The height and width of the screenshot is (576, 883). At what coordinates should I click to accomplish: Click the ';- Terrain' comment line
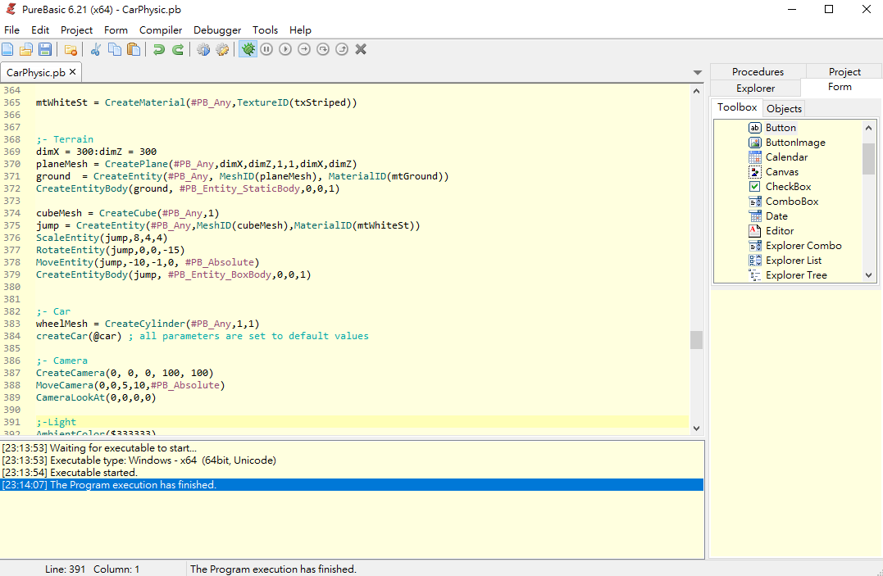65,139
